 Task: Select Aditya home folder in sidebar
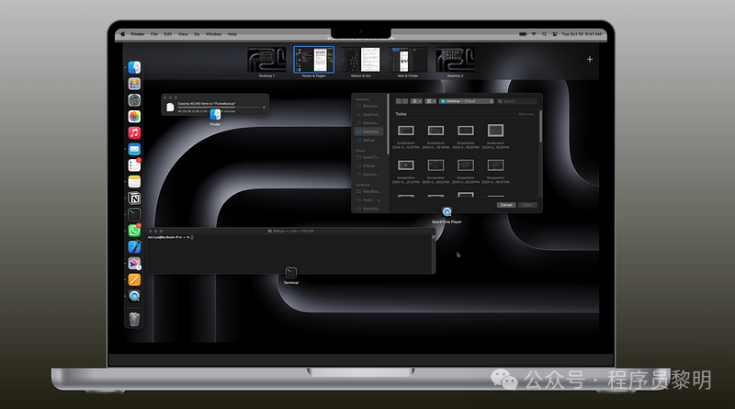pyautogui.click(x=369, y=141)
